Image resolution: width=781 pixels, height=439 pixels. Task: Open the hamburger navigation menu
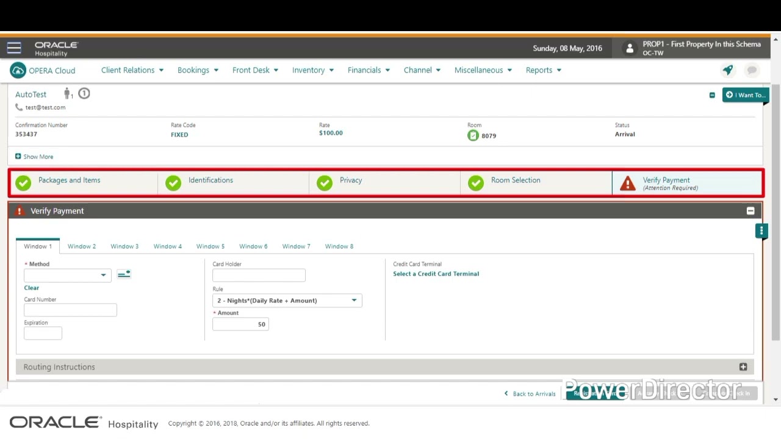pos(14,48)
